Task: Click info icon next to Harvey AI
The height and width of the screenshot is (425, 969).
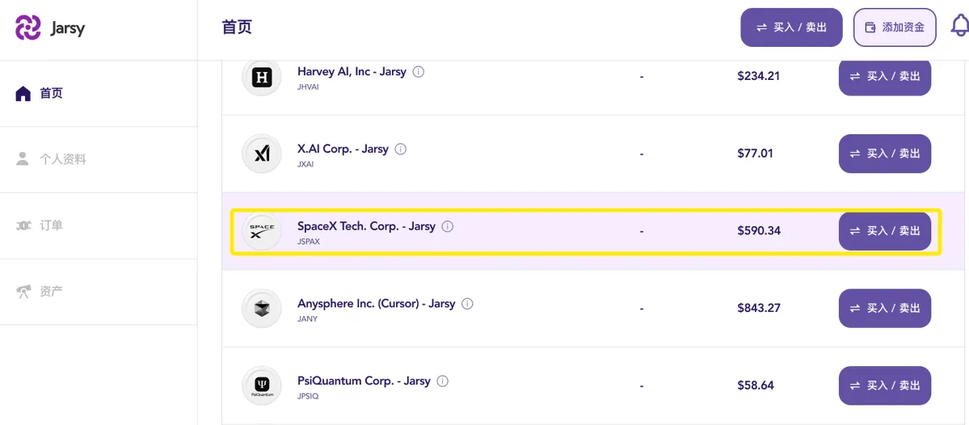Action: point(419,72)
